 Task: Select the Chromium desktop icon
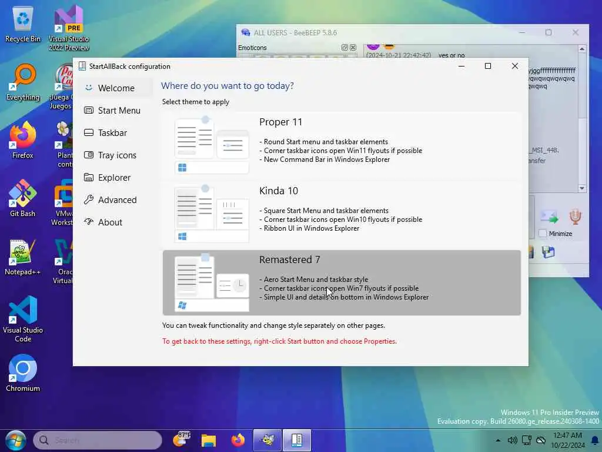[x=23, y=373]
